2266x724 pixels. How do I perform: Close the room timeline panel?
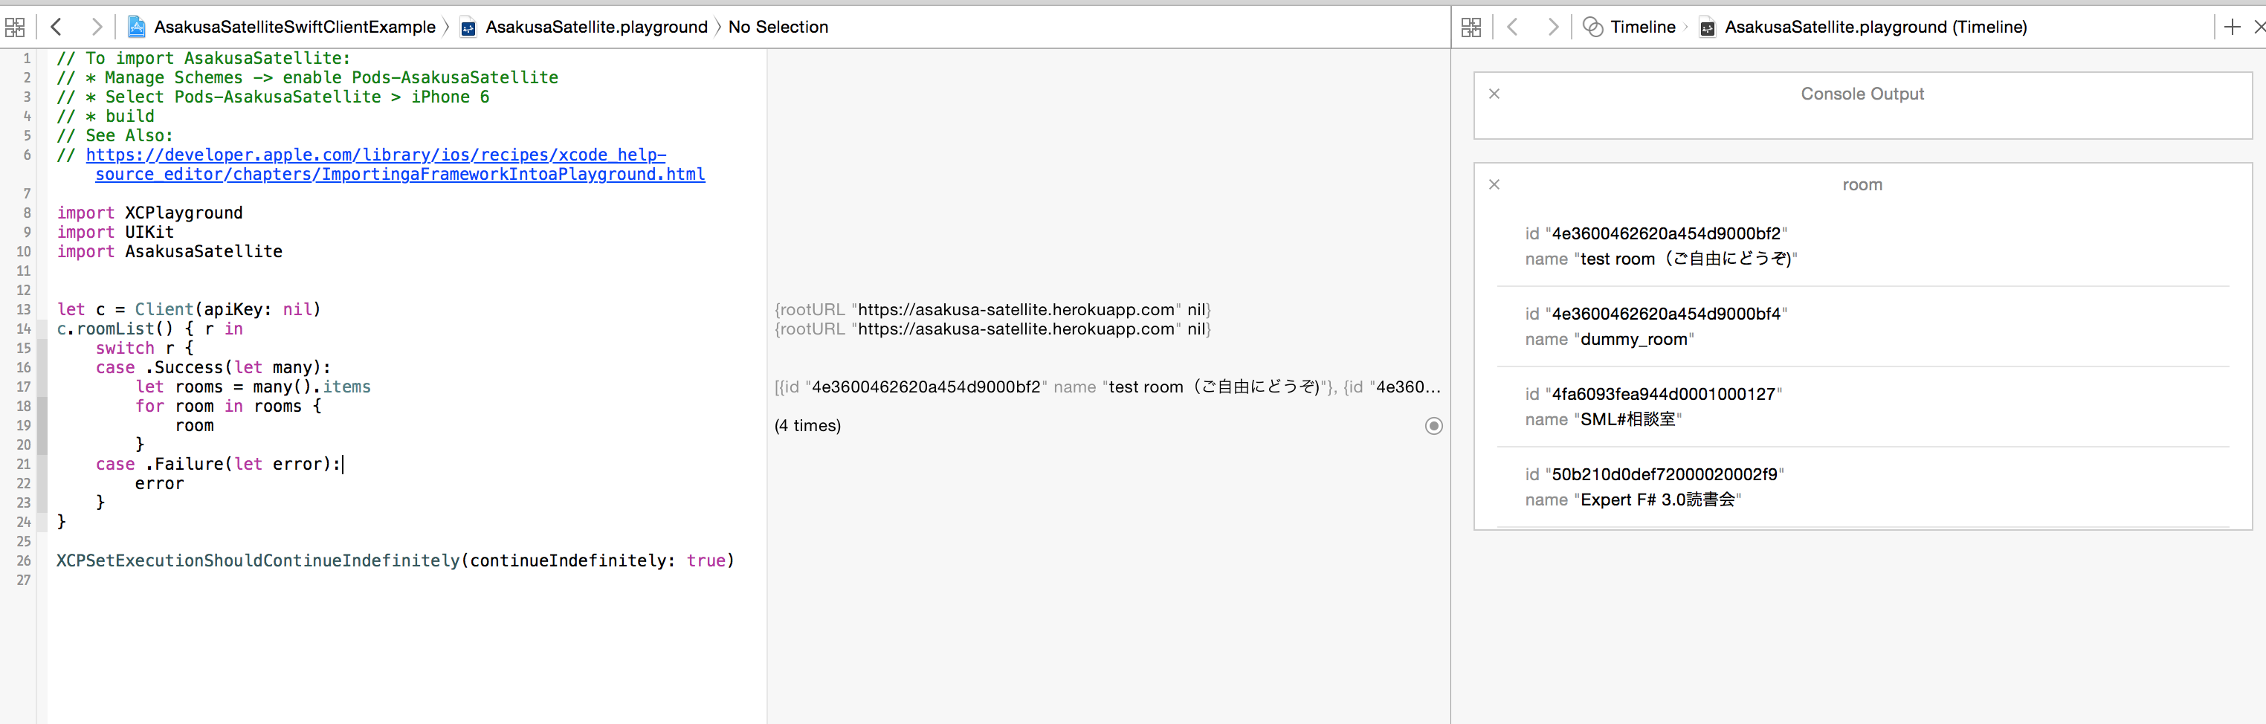[x=1494, y=185]
